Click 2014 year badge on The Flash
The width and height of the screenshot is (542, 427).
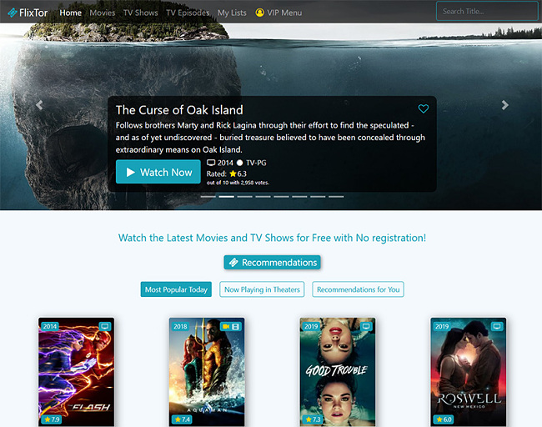(50, 326)
